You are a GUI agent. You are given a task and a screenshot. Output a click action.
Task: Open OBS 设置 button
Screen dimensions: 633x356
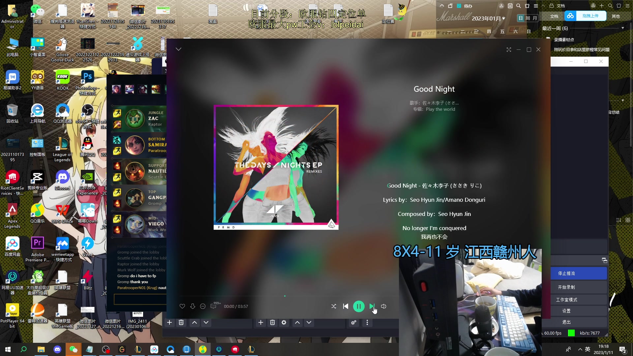point(579,311)
